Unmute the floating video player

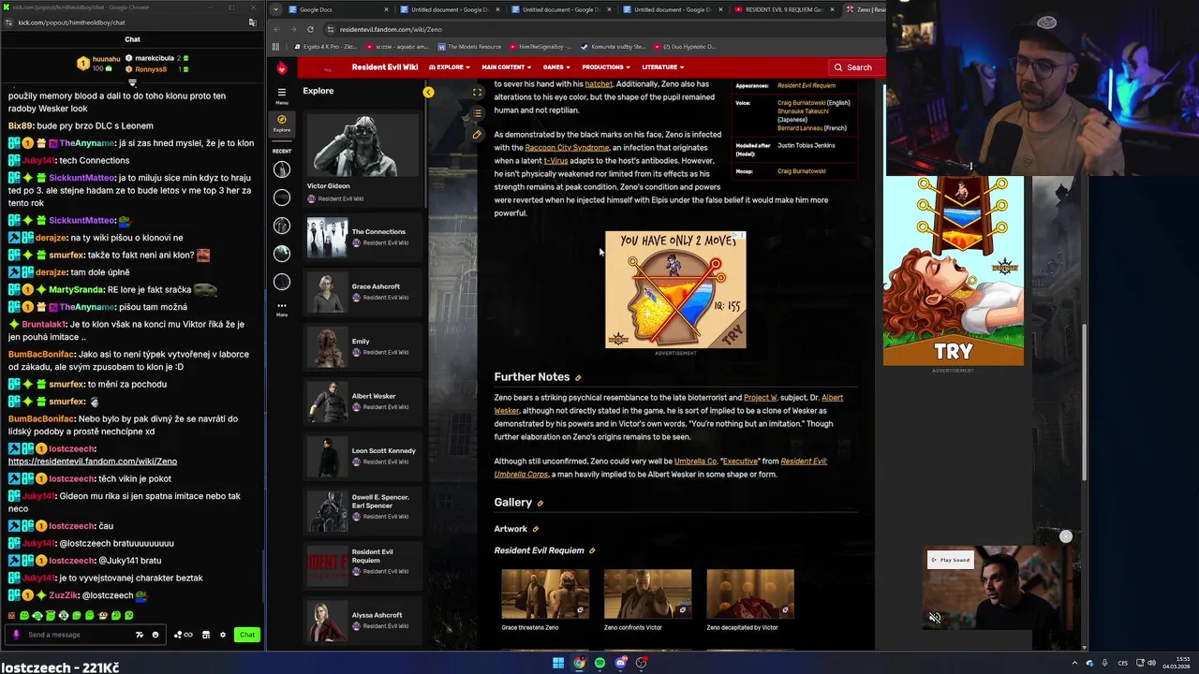(x=934, y=618)
